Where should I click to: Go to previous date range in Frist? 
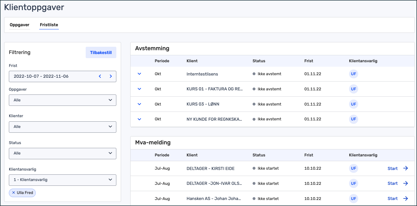pyautogui.click(x=100, y=76)
